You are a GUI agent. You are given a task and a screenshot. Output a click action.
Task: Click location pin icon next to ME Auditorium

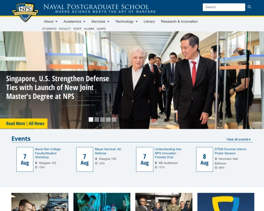tap(156, 163)
